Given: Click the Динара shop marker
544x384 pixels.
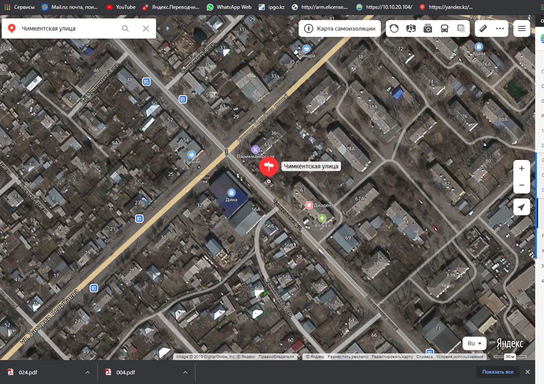Looking at the screenshot, I should tap(307, 49).
